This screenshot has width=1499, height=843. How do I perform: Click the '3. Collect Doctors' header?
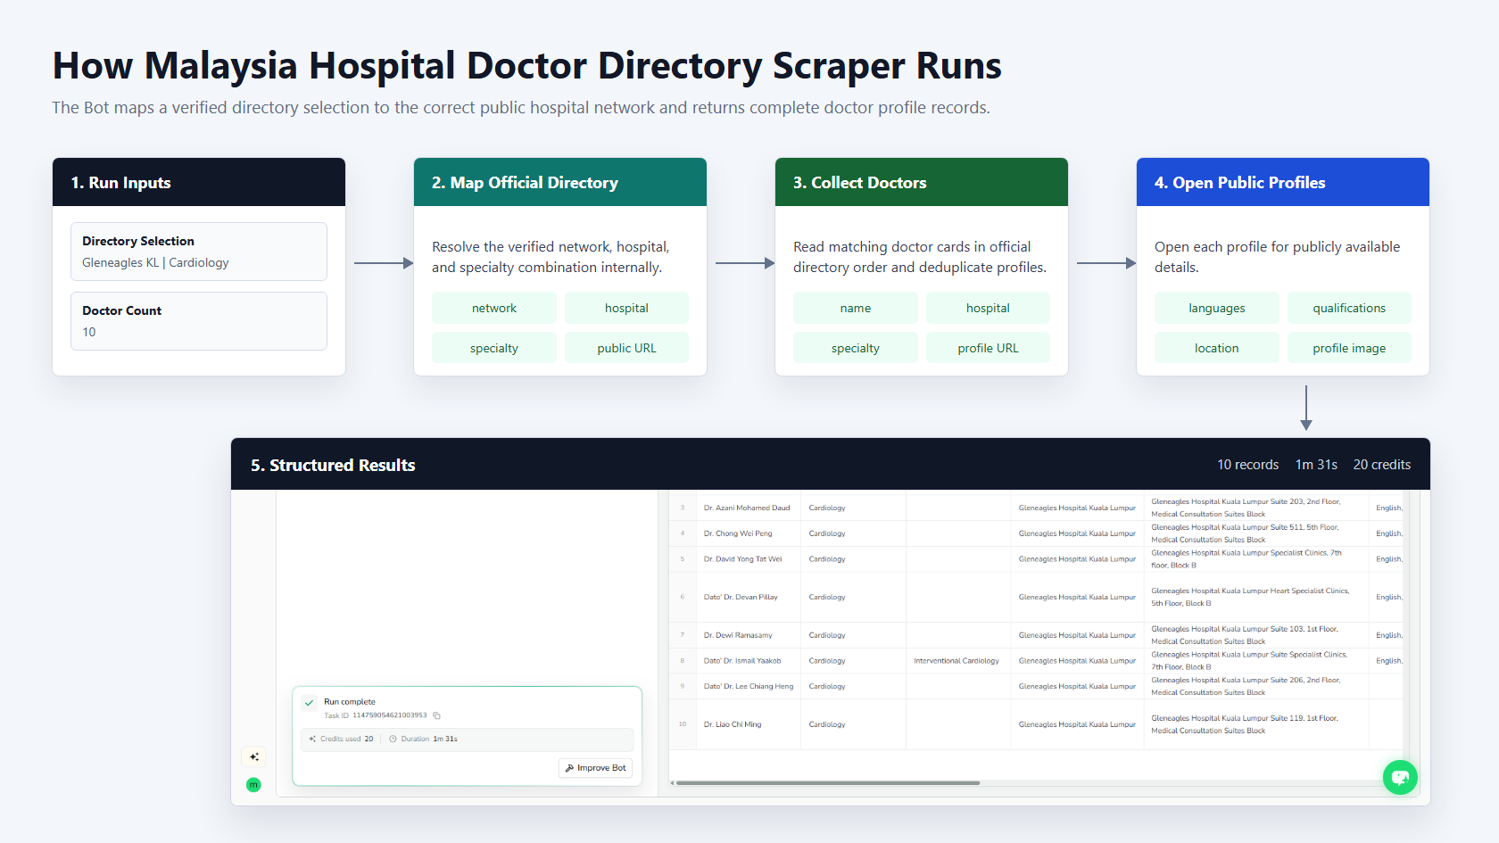922,182
